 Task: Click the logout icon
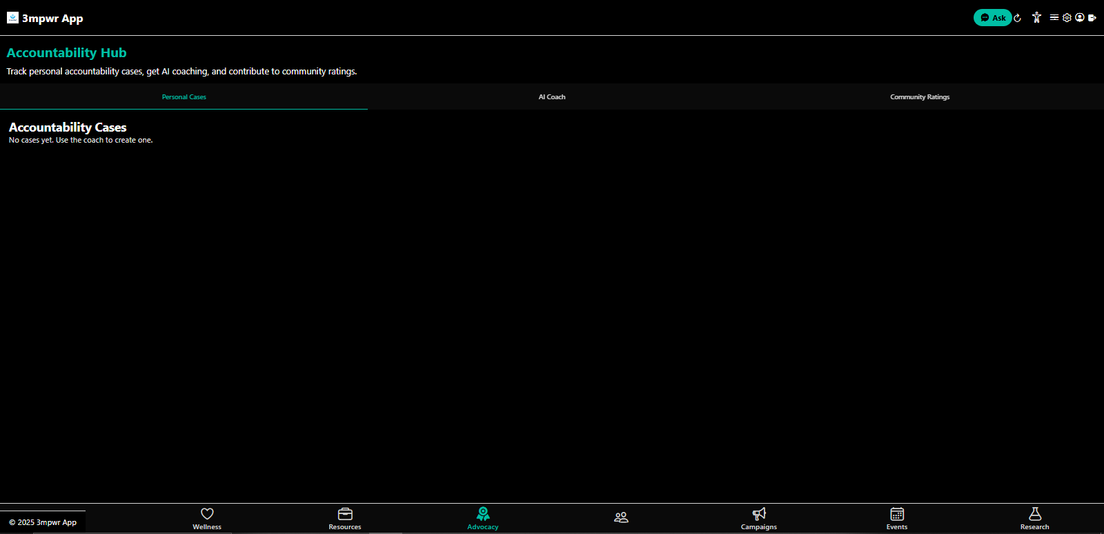coord(1092,18)
